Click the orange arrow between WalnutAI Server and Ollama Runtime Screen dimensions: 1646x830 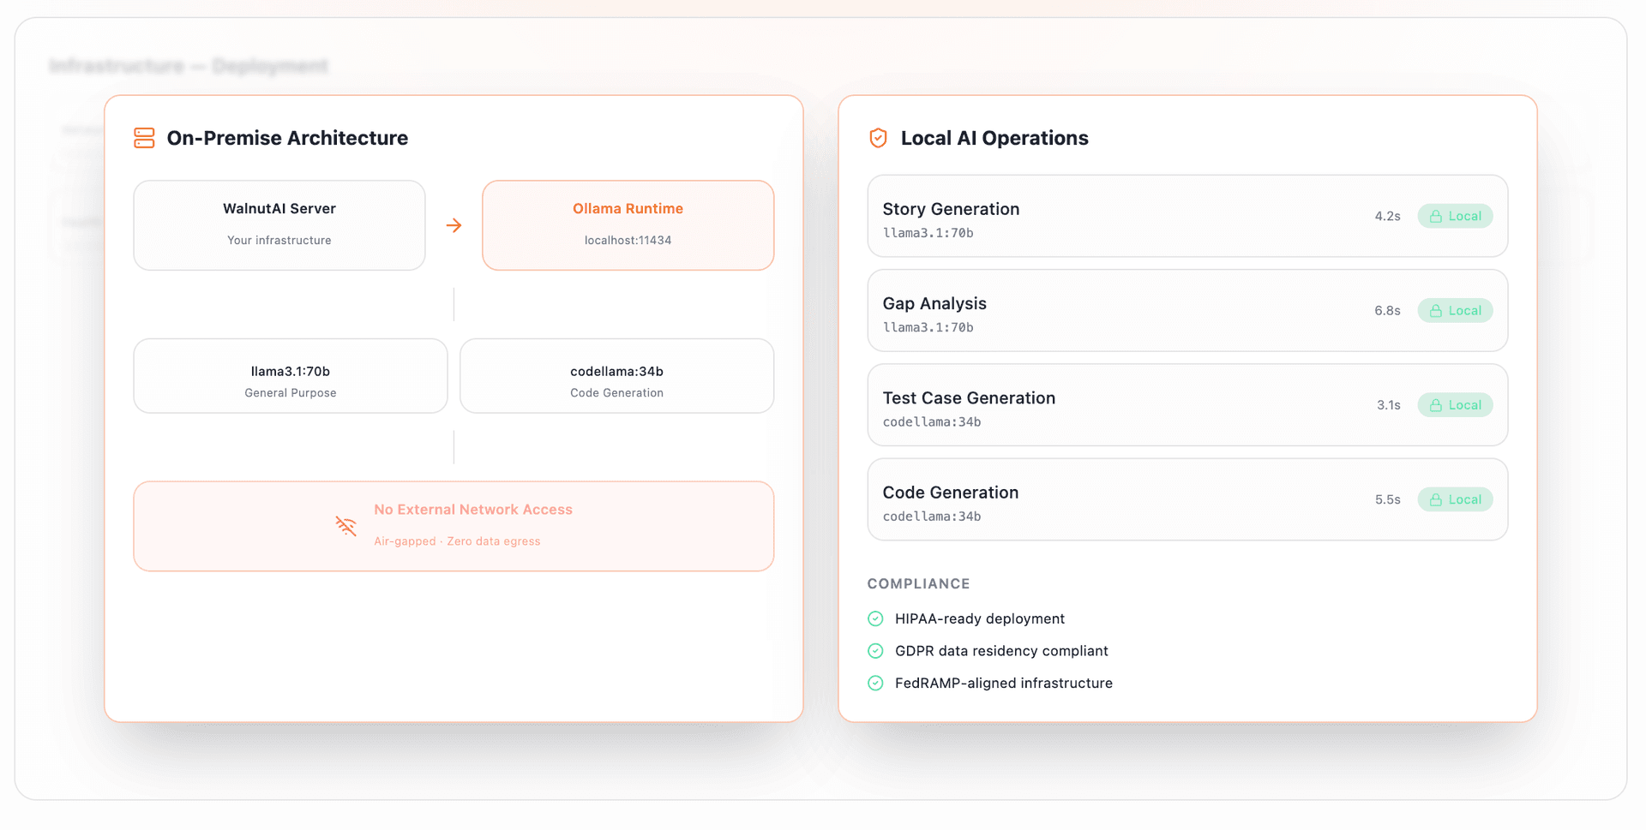coord(454,225)
